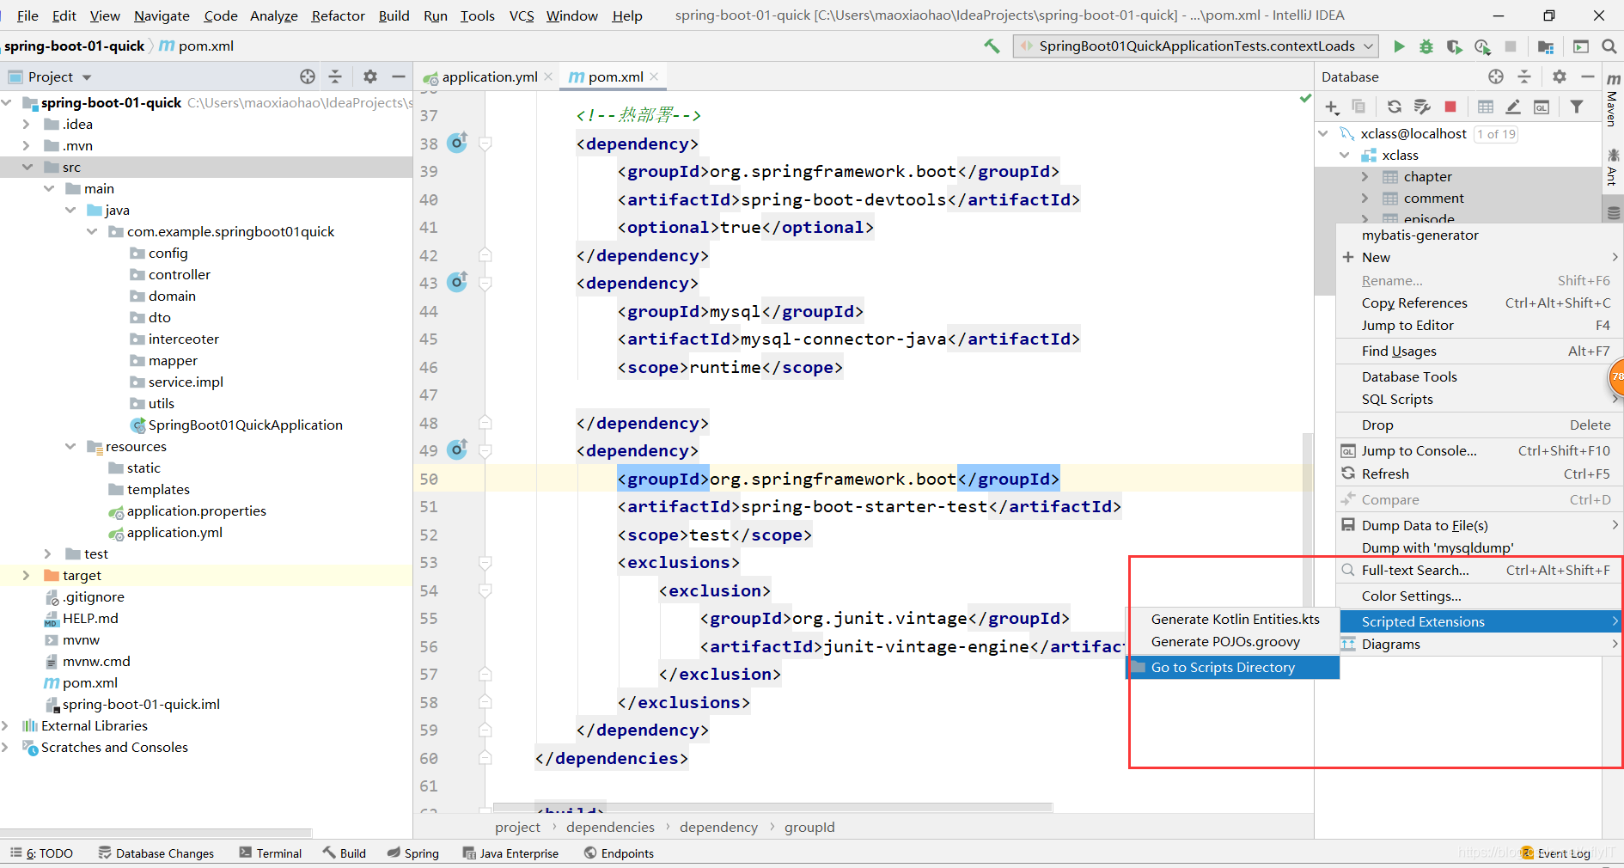The image size is (1624, 868).
Task: Click gutter bean icon on line 49
Action: 458,449
